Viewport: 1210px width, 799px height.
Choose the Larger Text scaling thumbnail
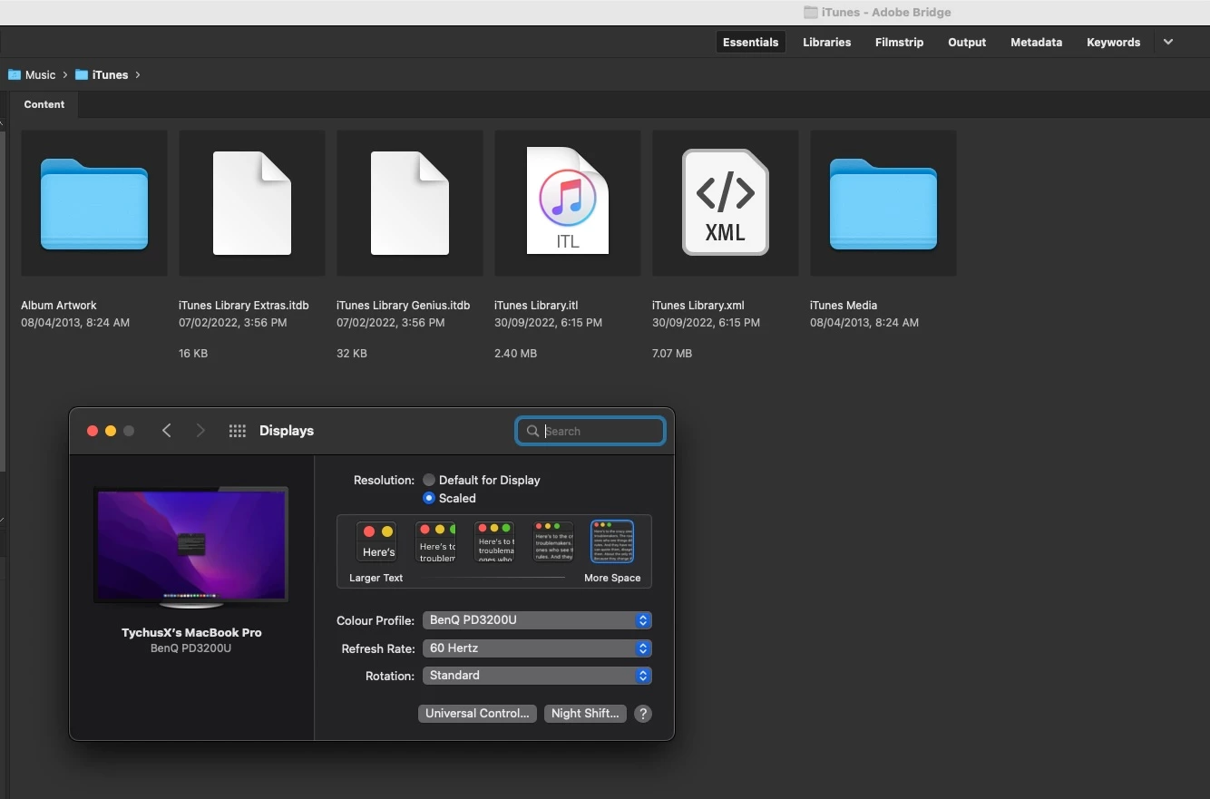(376, 541)
